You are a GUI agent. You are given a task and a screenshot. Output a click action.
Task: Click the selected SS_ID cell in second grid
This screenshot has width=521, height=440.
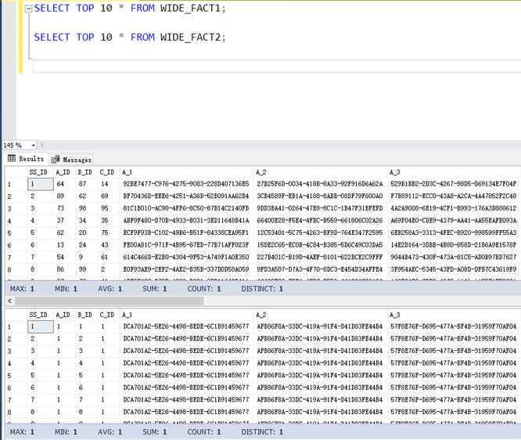(40, 326)
